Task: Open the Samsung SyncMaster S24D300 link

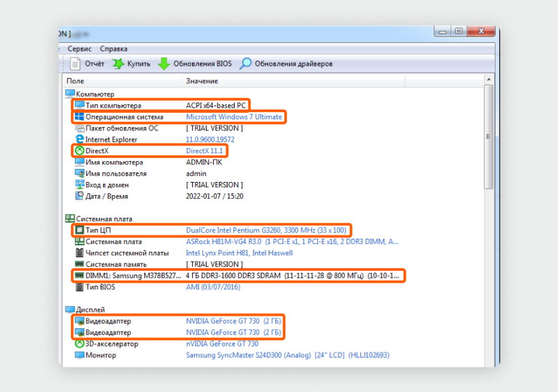Action: pyautogui.click(x=287, y=355)
